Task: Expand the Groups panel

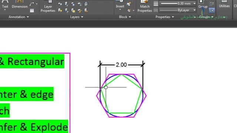Action: point(206,17)
